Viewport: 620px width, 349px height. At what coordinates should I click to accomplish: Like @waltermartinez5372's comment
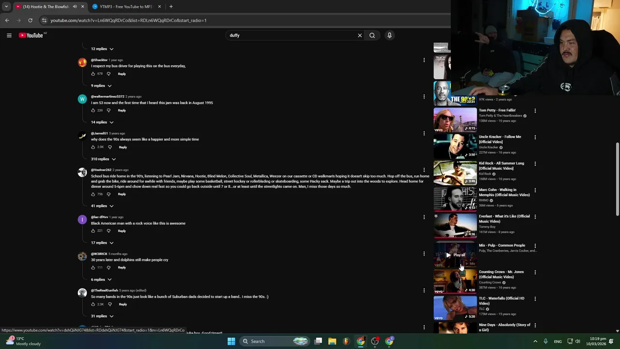coord(93,111)
